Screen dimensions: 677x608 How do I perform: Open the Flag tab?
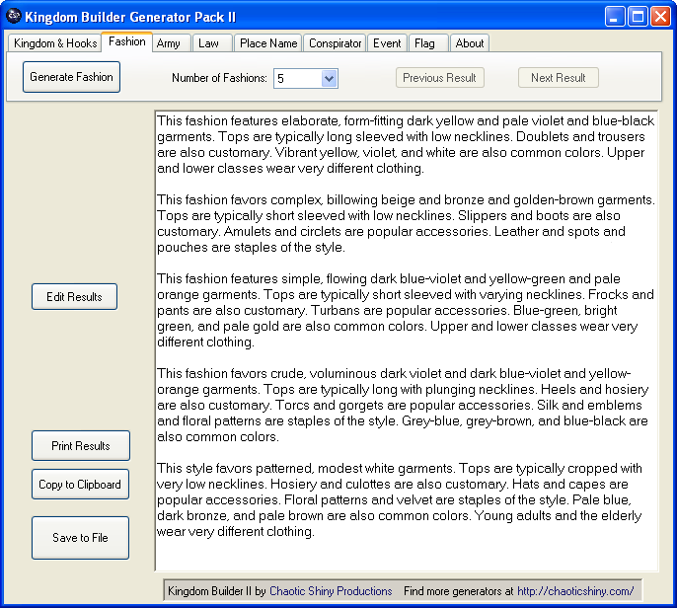[428, 43]
